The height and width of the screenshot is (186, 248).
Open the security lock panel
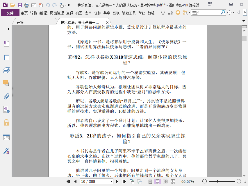[x=6, y=122]
